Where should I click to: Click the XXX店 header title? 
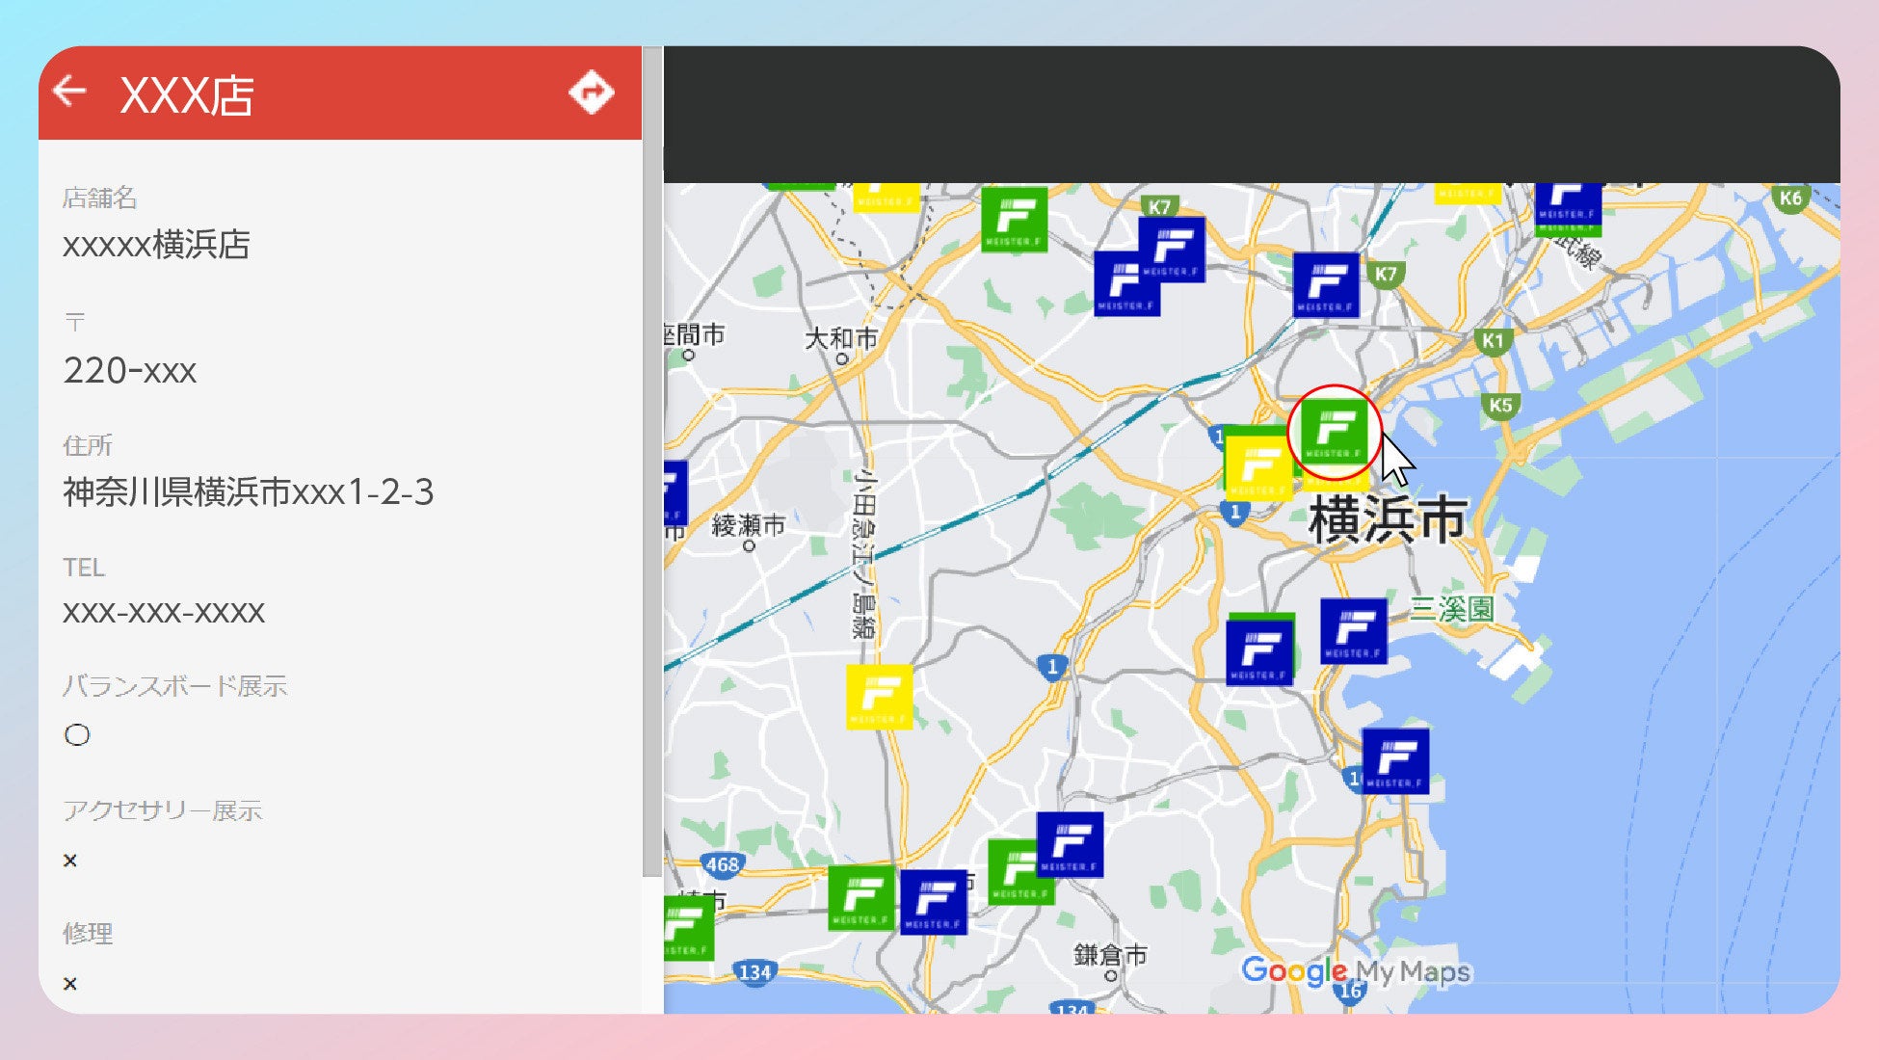[x=187, y=95]
